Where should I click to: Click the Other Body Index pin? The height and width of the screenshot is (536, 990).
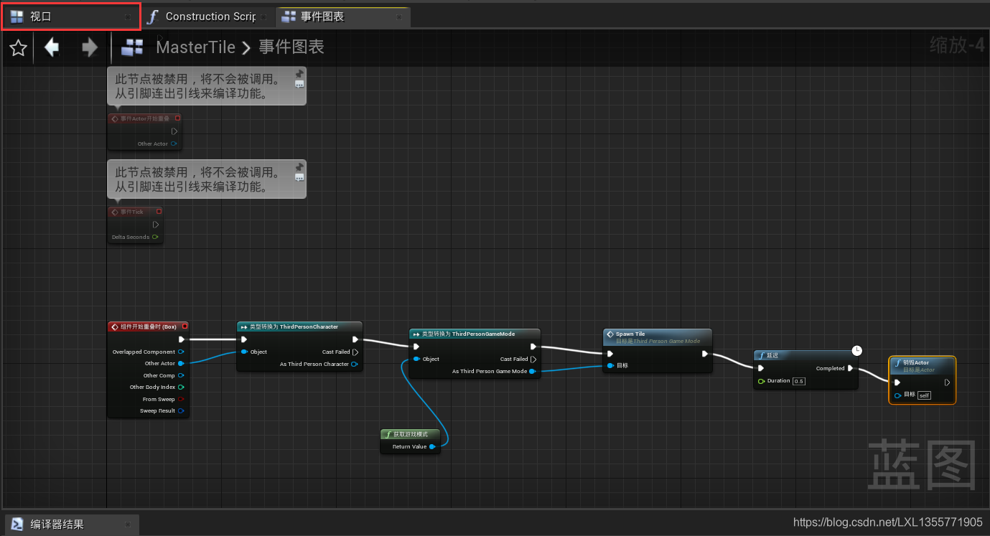pos(181,387)
